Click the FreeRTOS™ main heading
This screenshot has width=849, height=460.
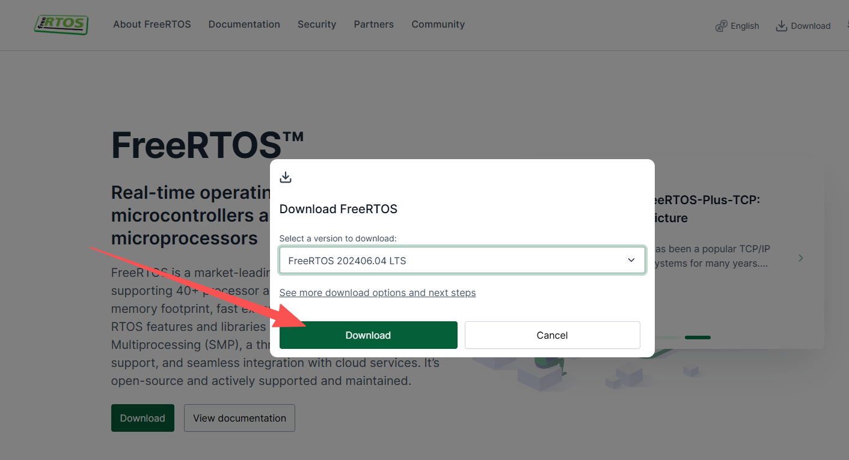tap(207, 145)
